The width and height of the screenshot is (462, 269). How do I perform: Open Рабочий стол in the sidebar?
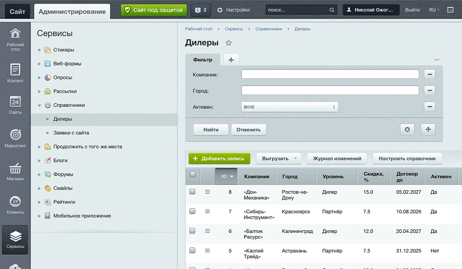tap(15, 40)
